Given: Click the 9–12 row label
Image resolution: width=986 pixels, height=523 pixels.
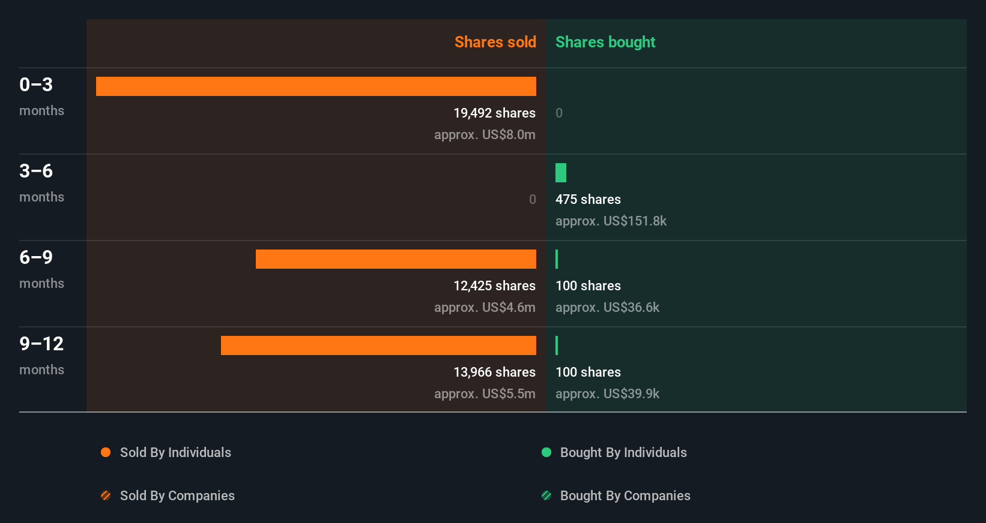Looking at the screenshot, I should (41, 344).
